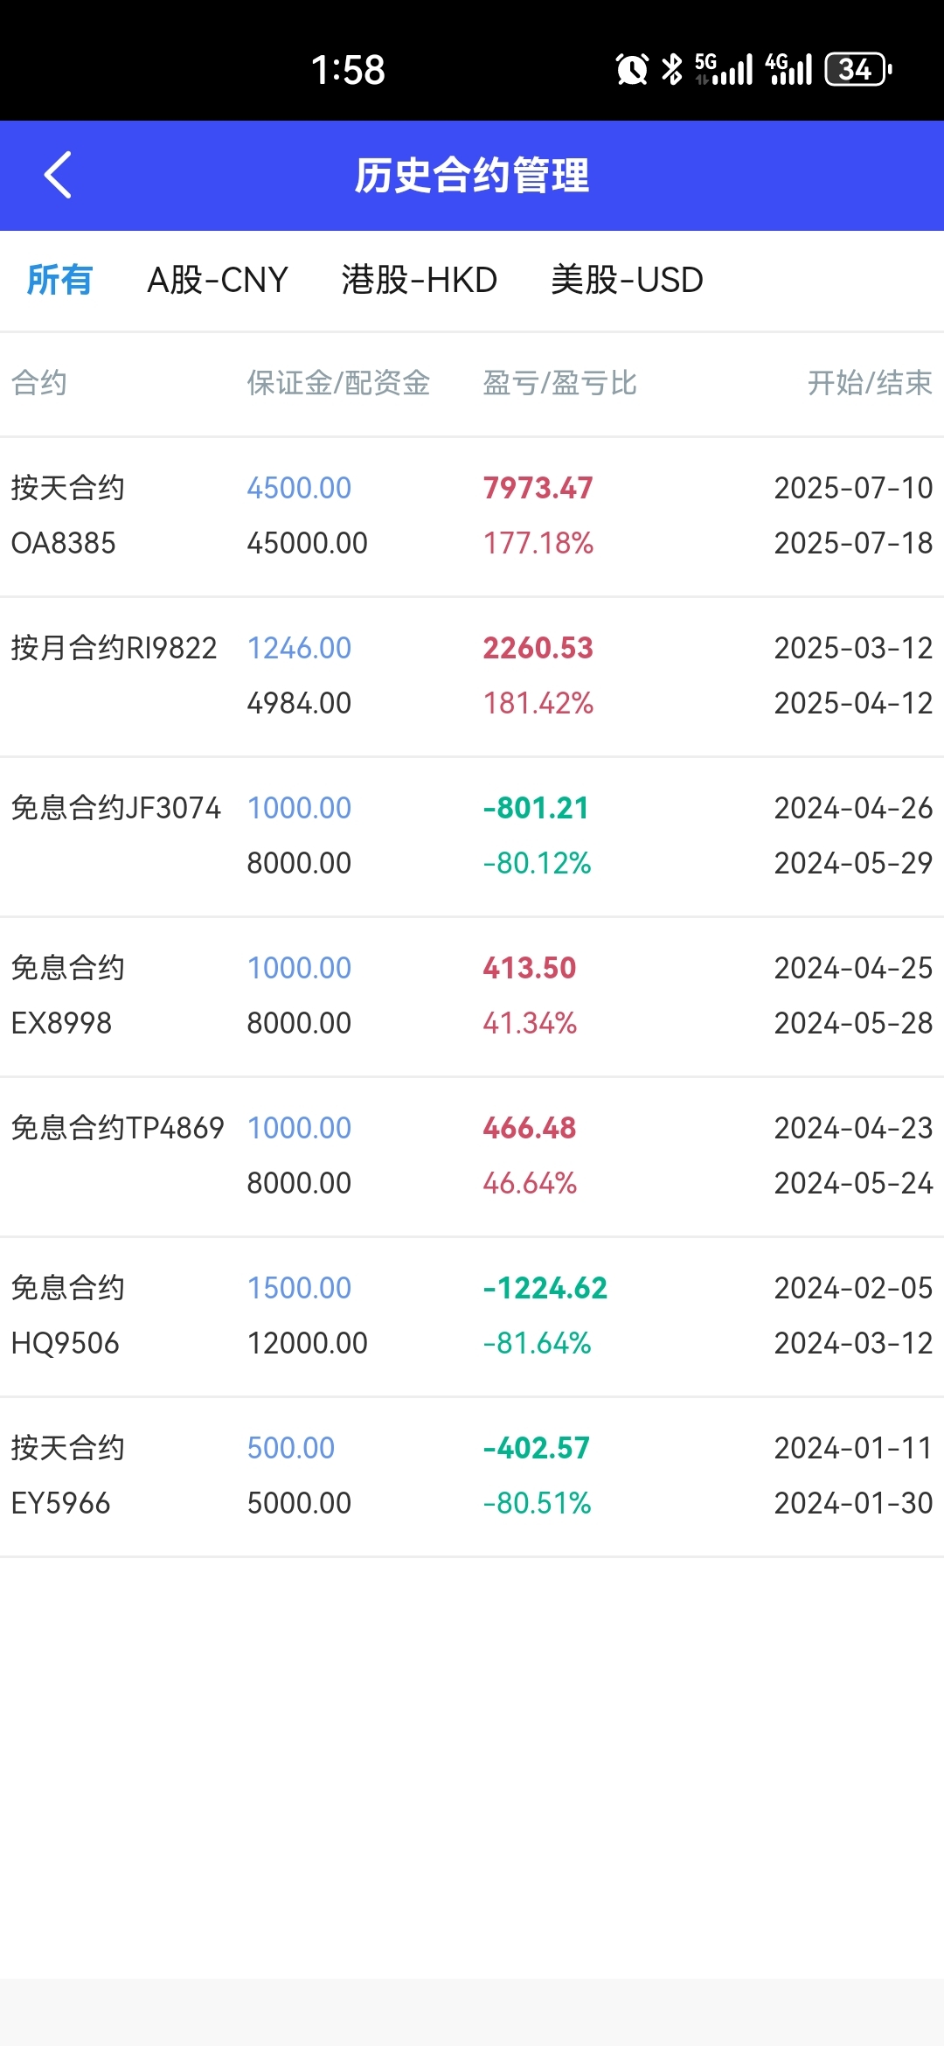This screenshot has height=2046, width=944.
Task: Tap the 开始/结束 column header
Action: coord(870,383)
